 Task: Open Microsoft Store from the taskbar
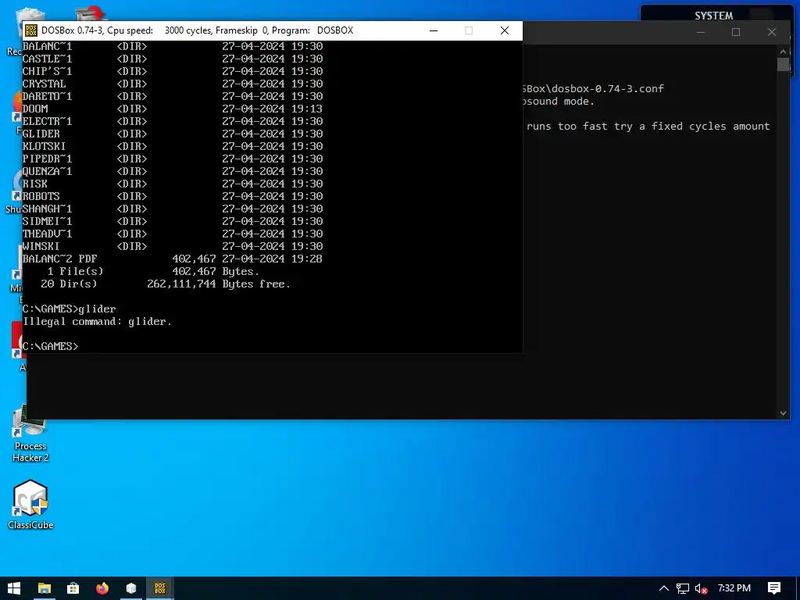[73, 588]
